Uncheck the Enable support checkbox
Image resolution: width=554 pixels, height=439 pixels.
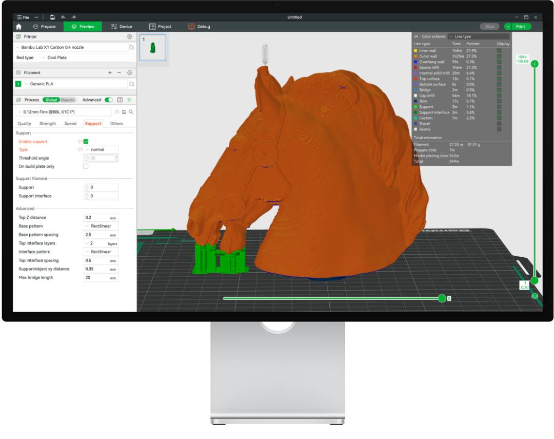click(x=86, y=141)
